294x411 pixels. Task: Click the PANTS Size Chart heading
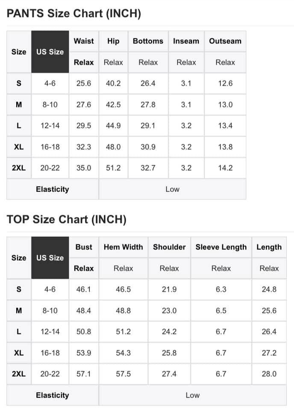(74, 13)
